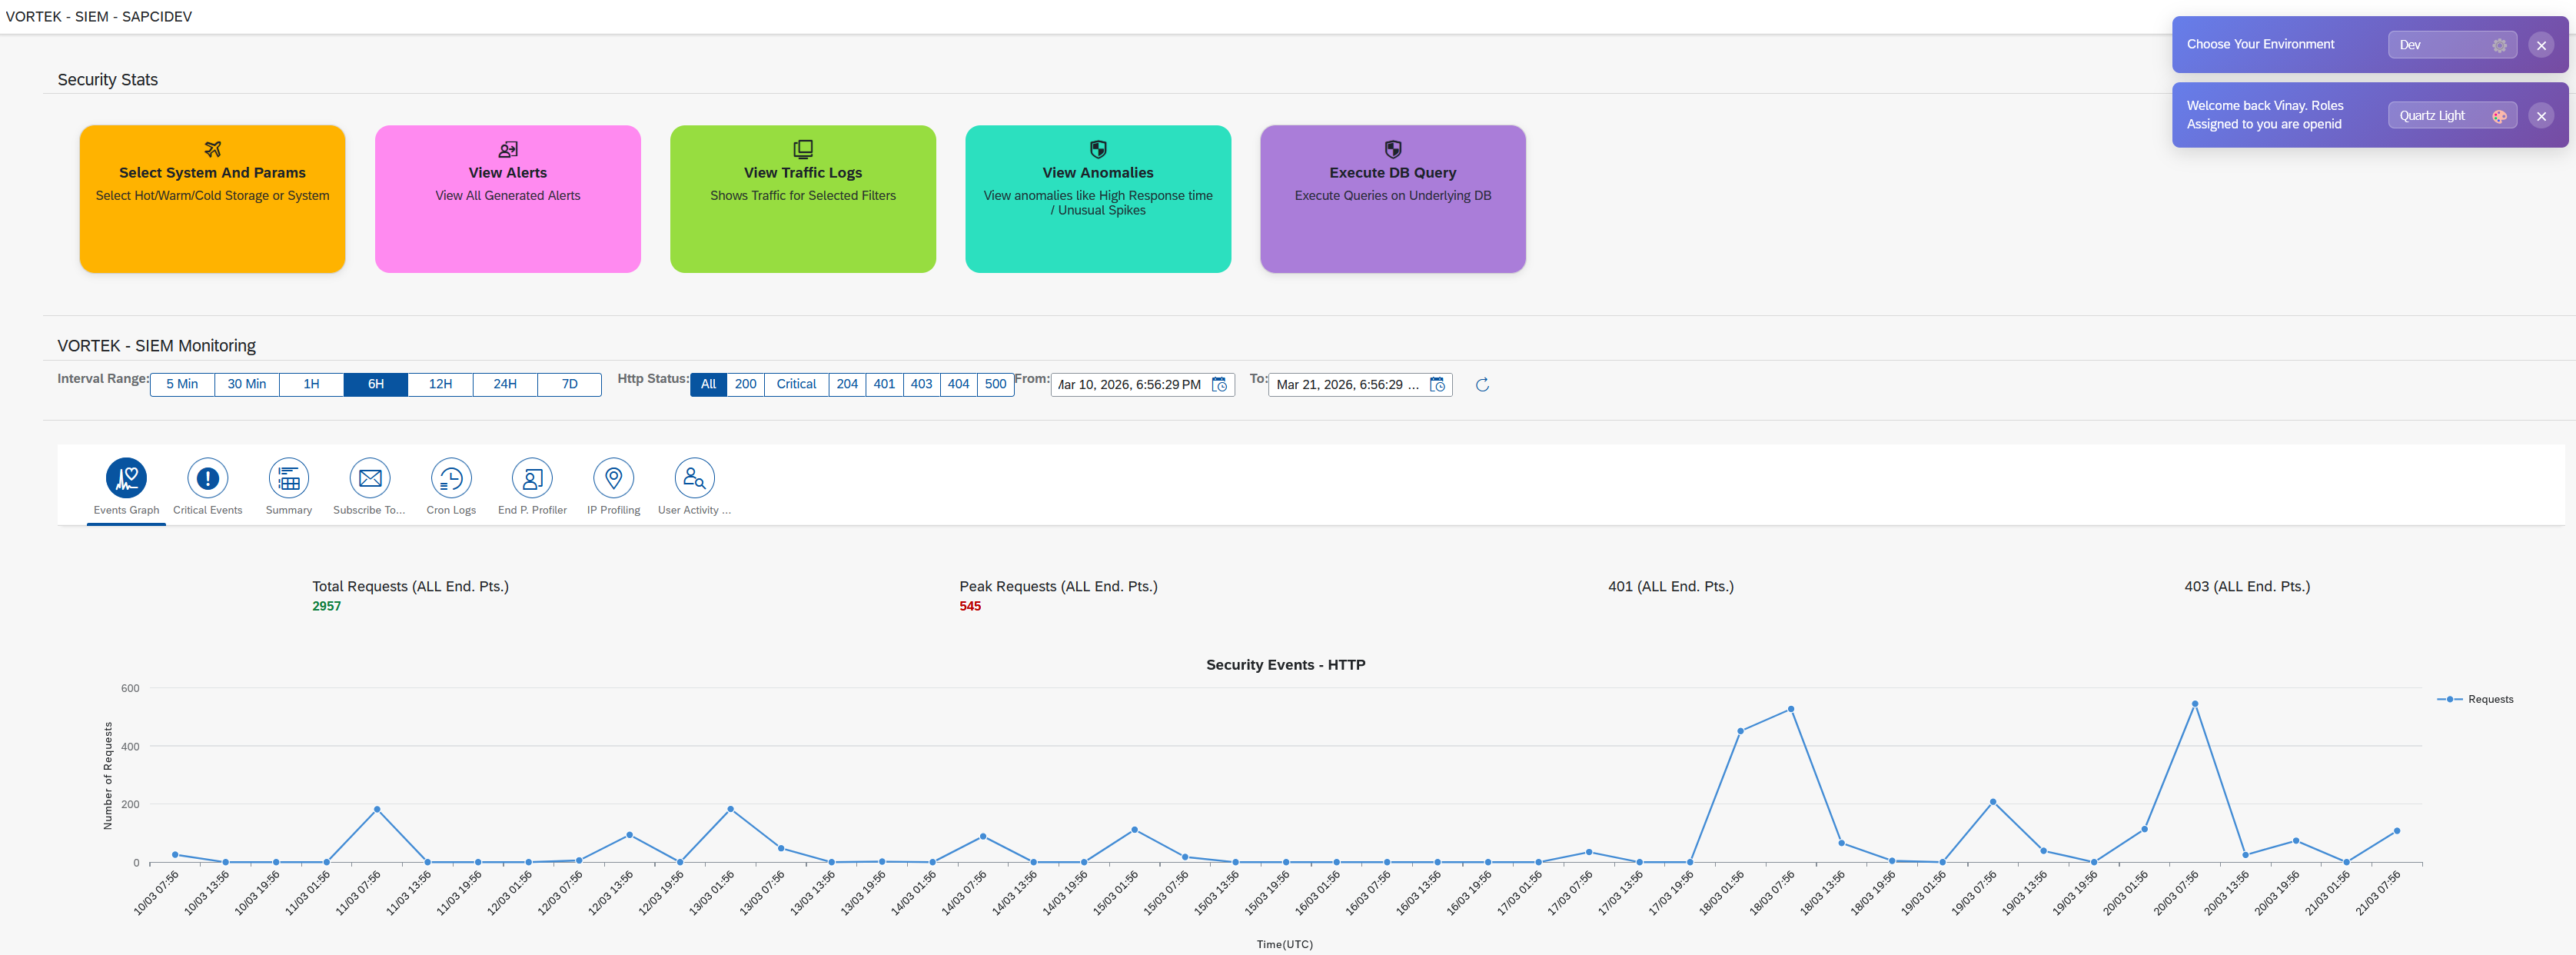
Task: Select the 5 Min interval range
Action: (x=182, y=385)
